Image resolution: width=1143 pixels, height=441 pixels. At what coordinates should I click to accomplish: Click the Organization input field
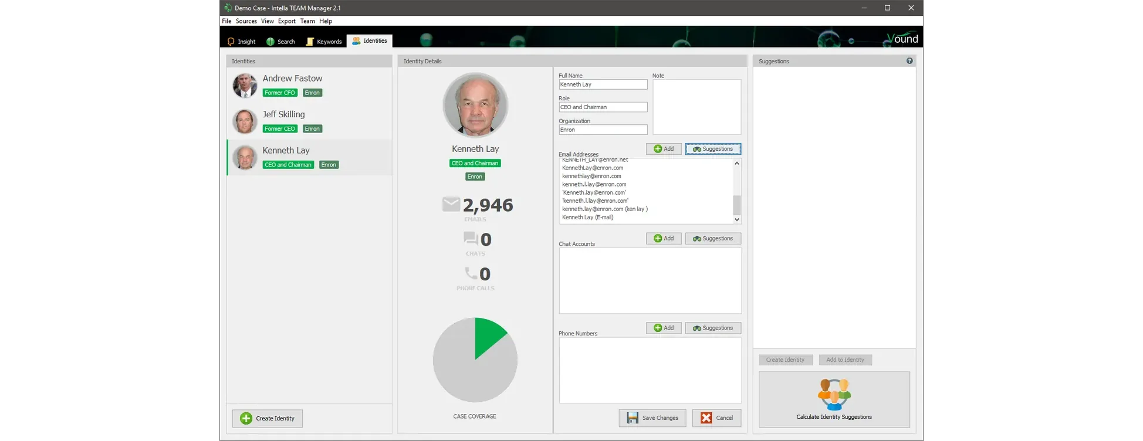click(603, 130)
